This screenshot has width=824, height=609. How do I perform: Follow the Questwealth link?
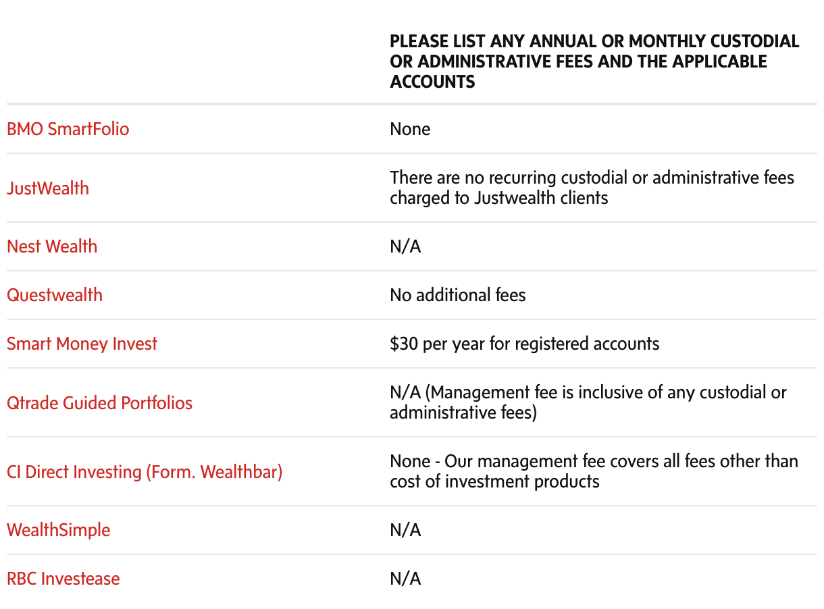tap(55, 295)
